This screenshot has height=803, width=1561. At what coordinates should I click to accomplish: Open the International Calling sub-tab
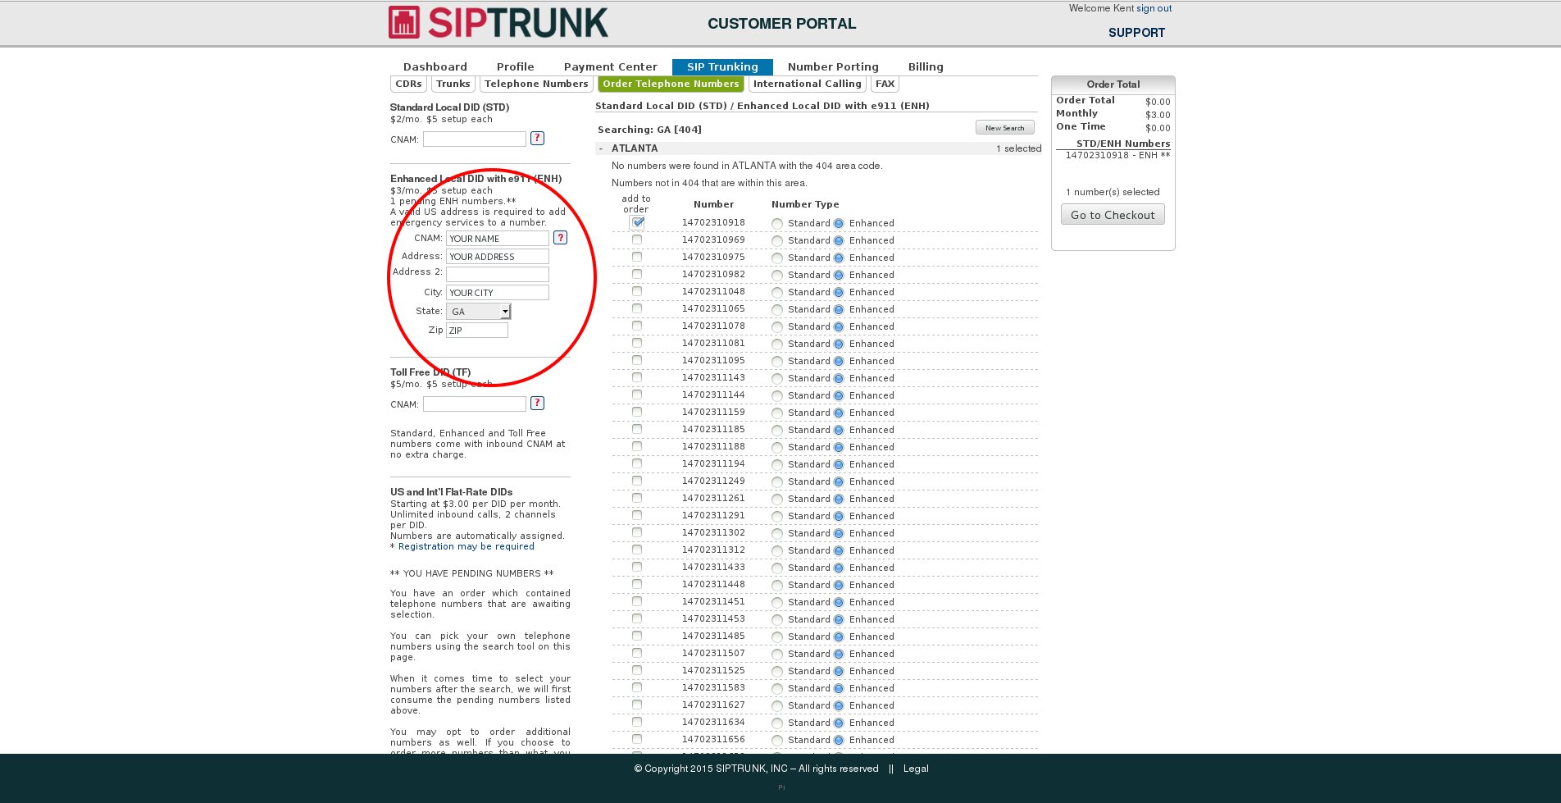tap(808, 84)
